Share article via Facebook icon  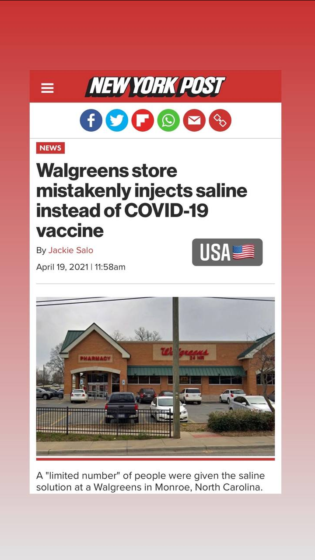pyautogui.click(x=91, y=120)
